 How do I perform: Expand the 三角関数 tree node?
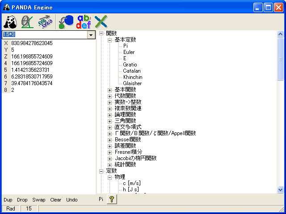pyautogui.click(x=109, y=121)
